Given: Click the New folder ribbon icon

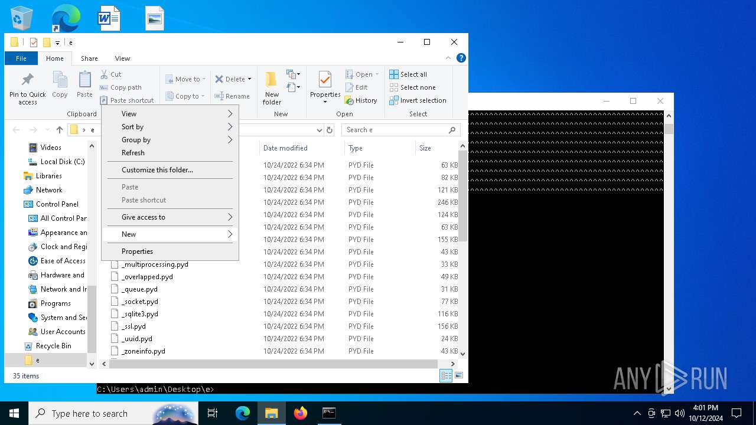Looking at the screenshot, I should click(x=272, y=80).
